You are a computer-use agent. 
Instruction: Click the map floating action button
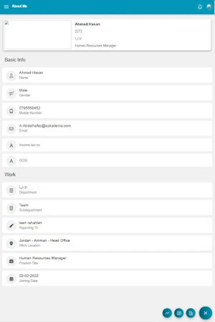pos(179,313)
